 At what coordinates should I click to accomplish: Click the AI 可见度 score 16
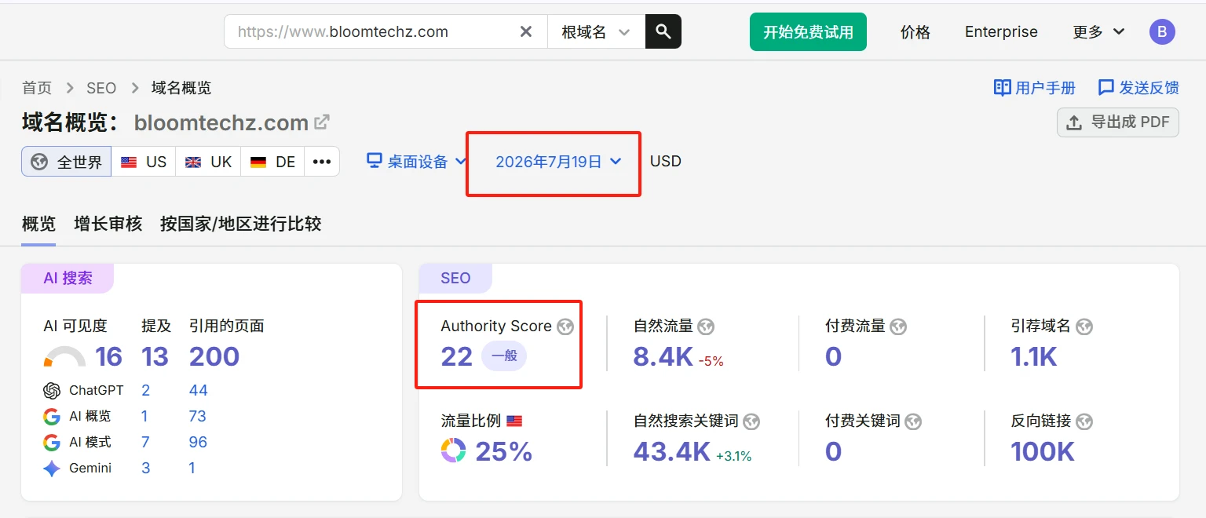pyautogui.click(x=108, y=357)
